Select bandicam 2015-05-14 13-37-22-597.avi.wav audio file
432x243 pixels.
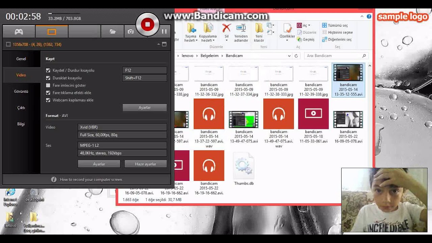[209, 123]
